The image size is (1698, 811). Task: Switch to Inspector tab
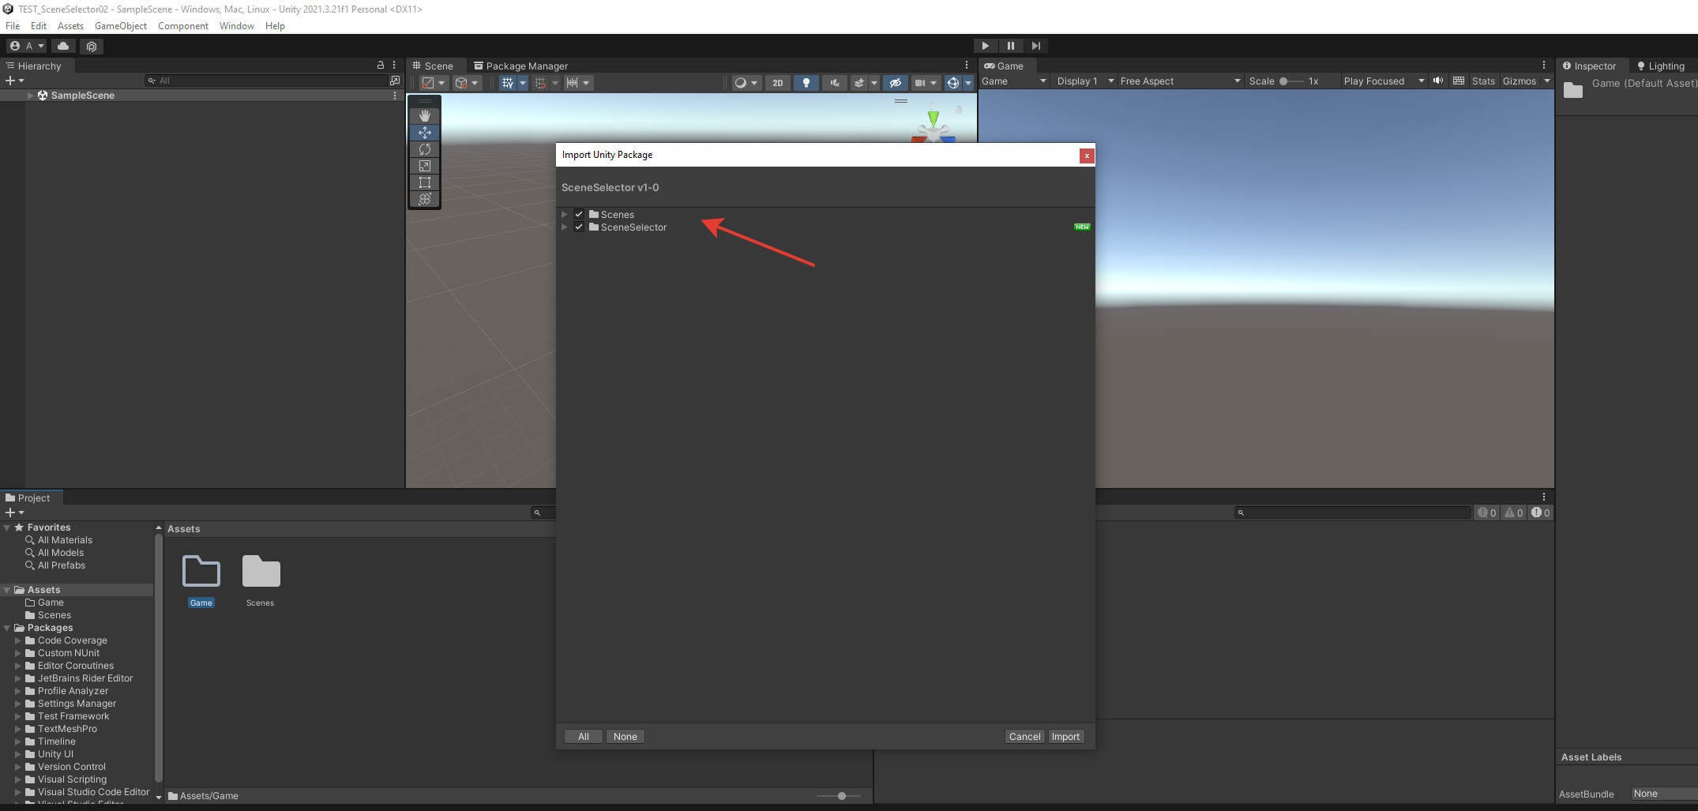[x=1590, y=66]
